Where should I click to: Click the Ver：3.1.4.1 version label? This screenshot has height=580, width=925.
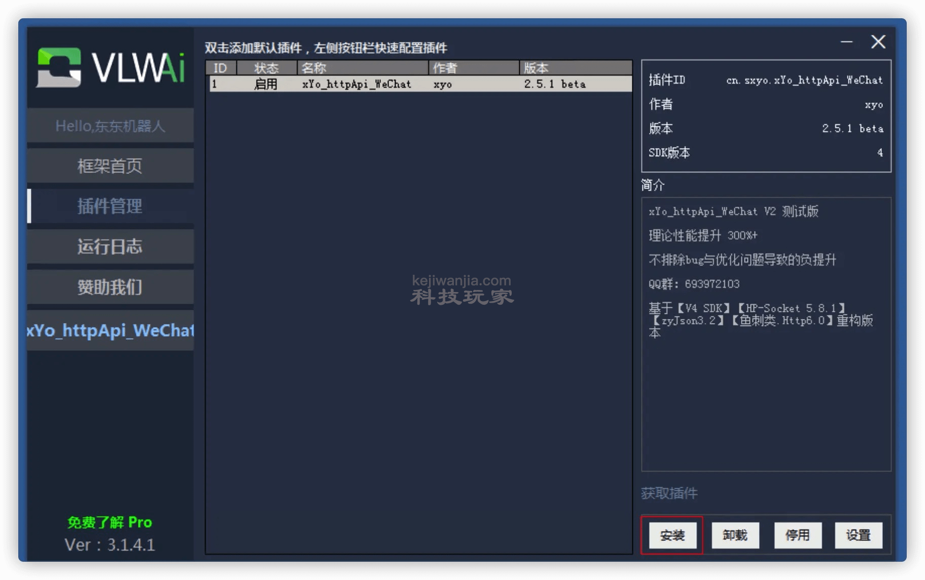tap(110, 545)
